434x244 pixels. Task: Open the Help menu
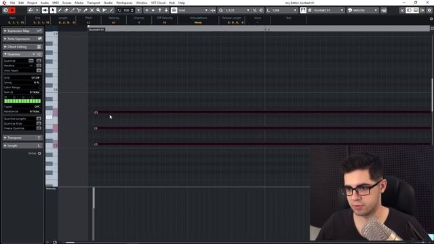[182, 3]
